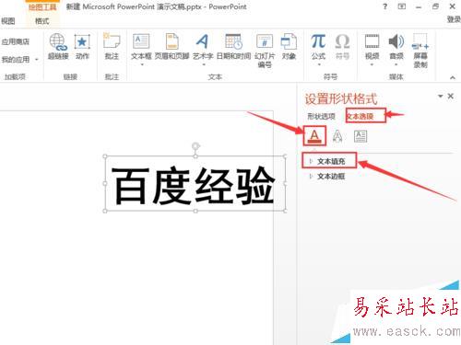Screen dimensions: 461x345
Task: Insert an equation (公式)
Action: click(318, 46)
